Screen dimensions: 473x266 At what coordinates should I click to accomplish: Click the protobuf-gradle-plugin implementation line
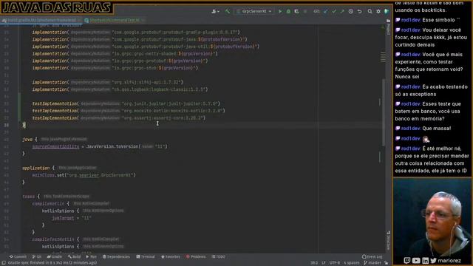pos(136,33)
